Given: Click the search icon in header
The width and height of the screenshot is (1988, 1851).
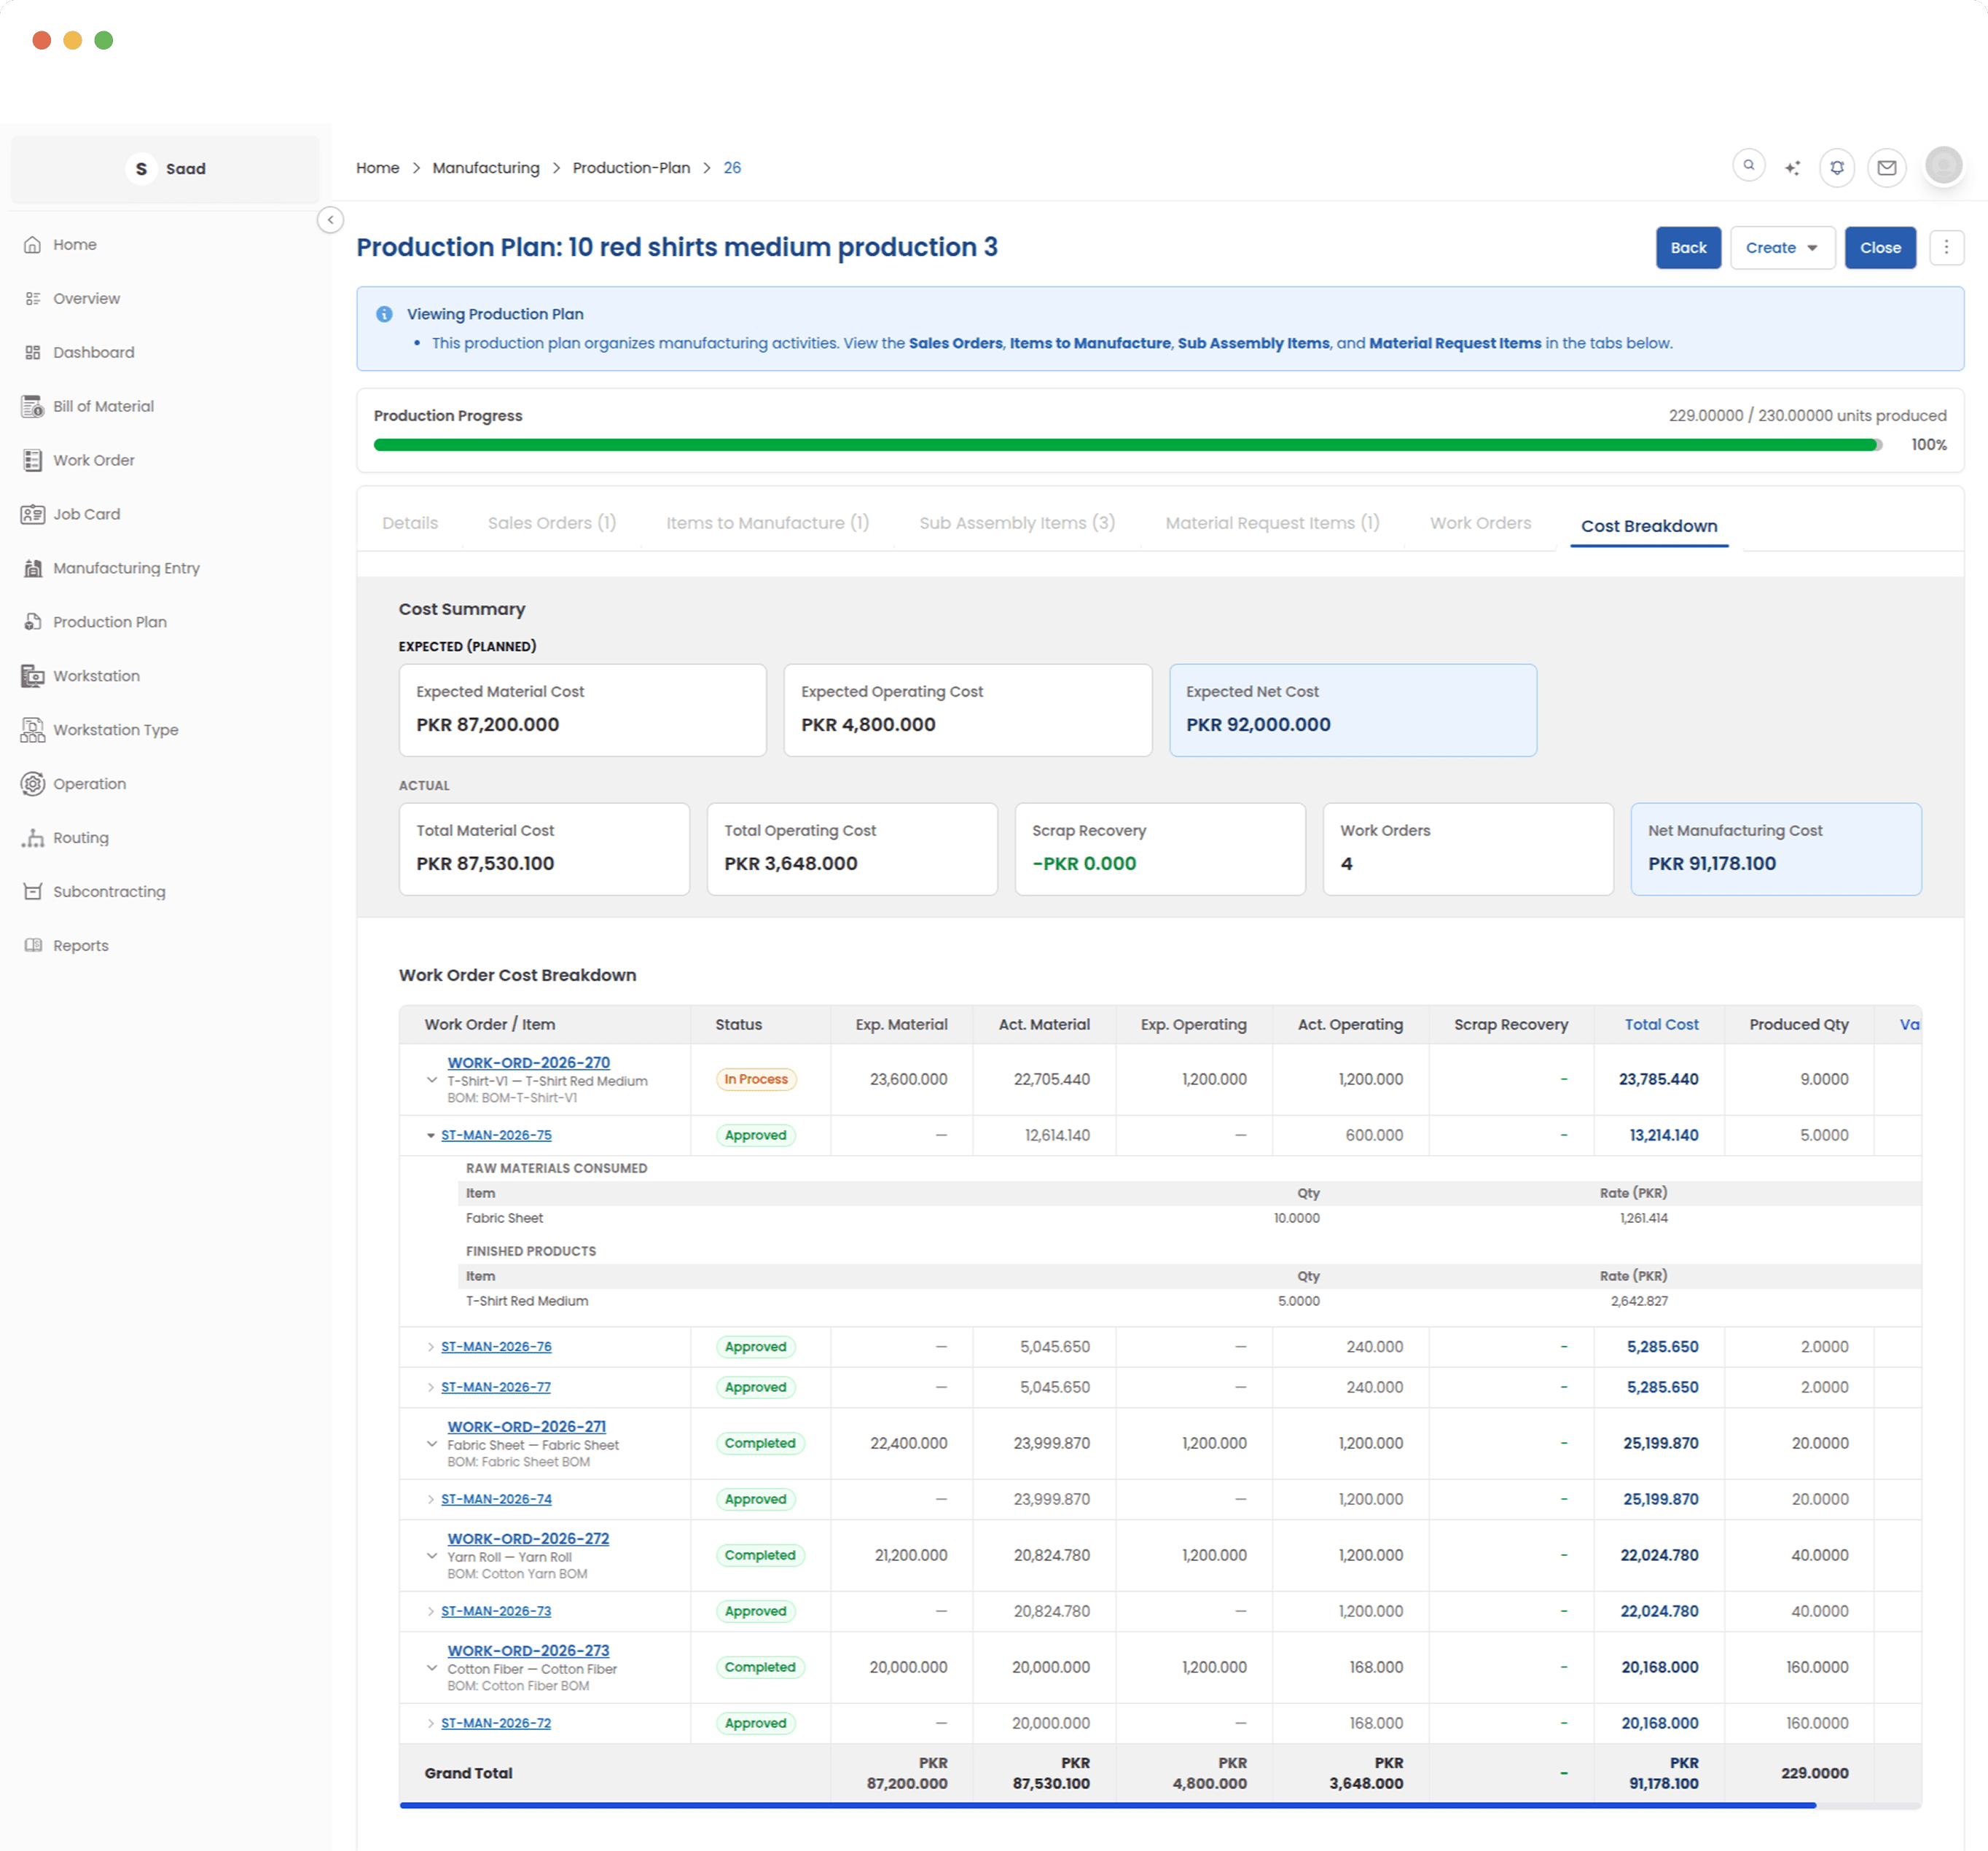Looking at the screenshot, I should pyautogui.click(x=1748, y=166).
